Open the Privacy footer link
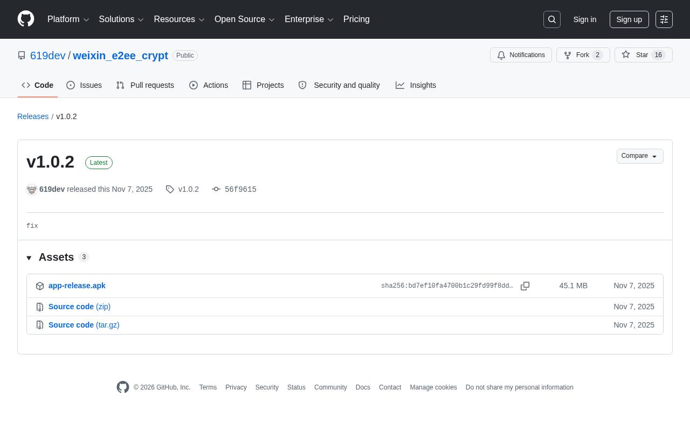 coord(236,387)
